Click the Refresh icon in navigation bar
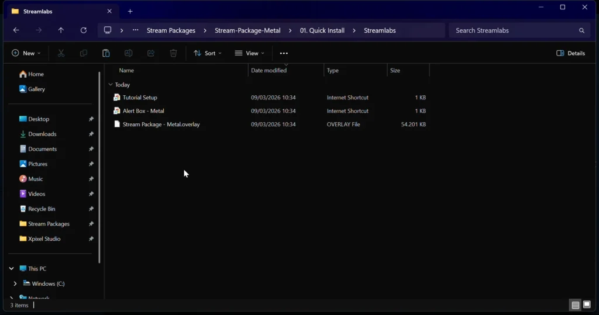This screenshot has height=315, width=599. coord(84,30)
